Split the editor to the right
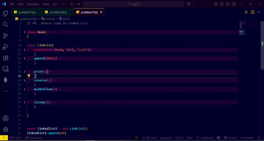This screenshot has height=141, width=264. tap(253, 12)
